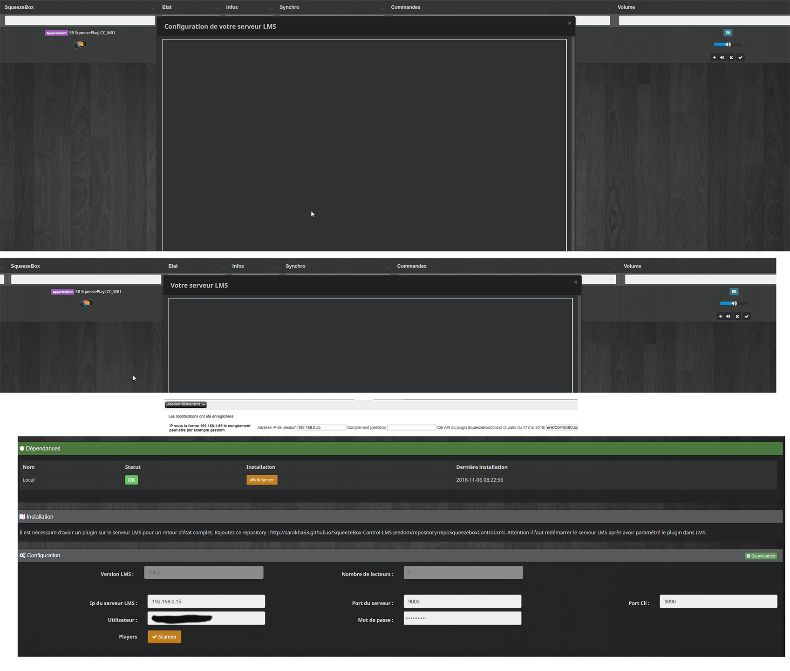This screenshot has height=671, width=790.
Task: Click the Nombre de lecteurs field
Action: pos(463,573)
